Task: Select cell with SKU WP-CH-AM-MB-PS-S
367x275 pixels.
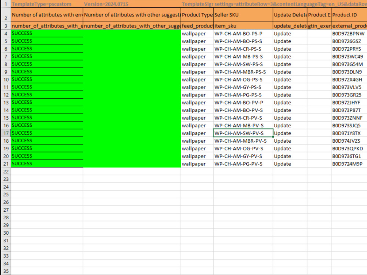Action: click(x=243, y=56)
